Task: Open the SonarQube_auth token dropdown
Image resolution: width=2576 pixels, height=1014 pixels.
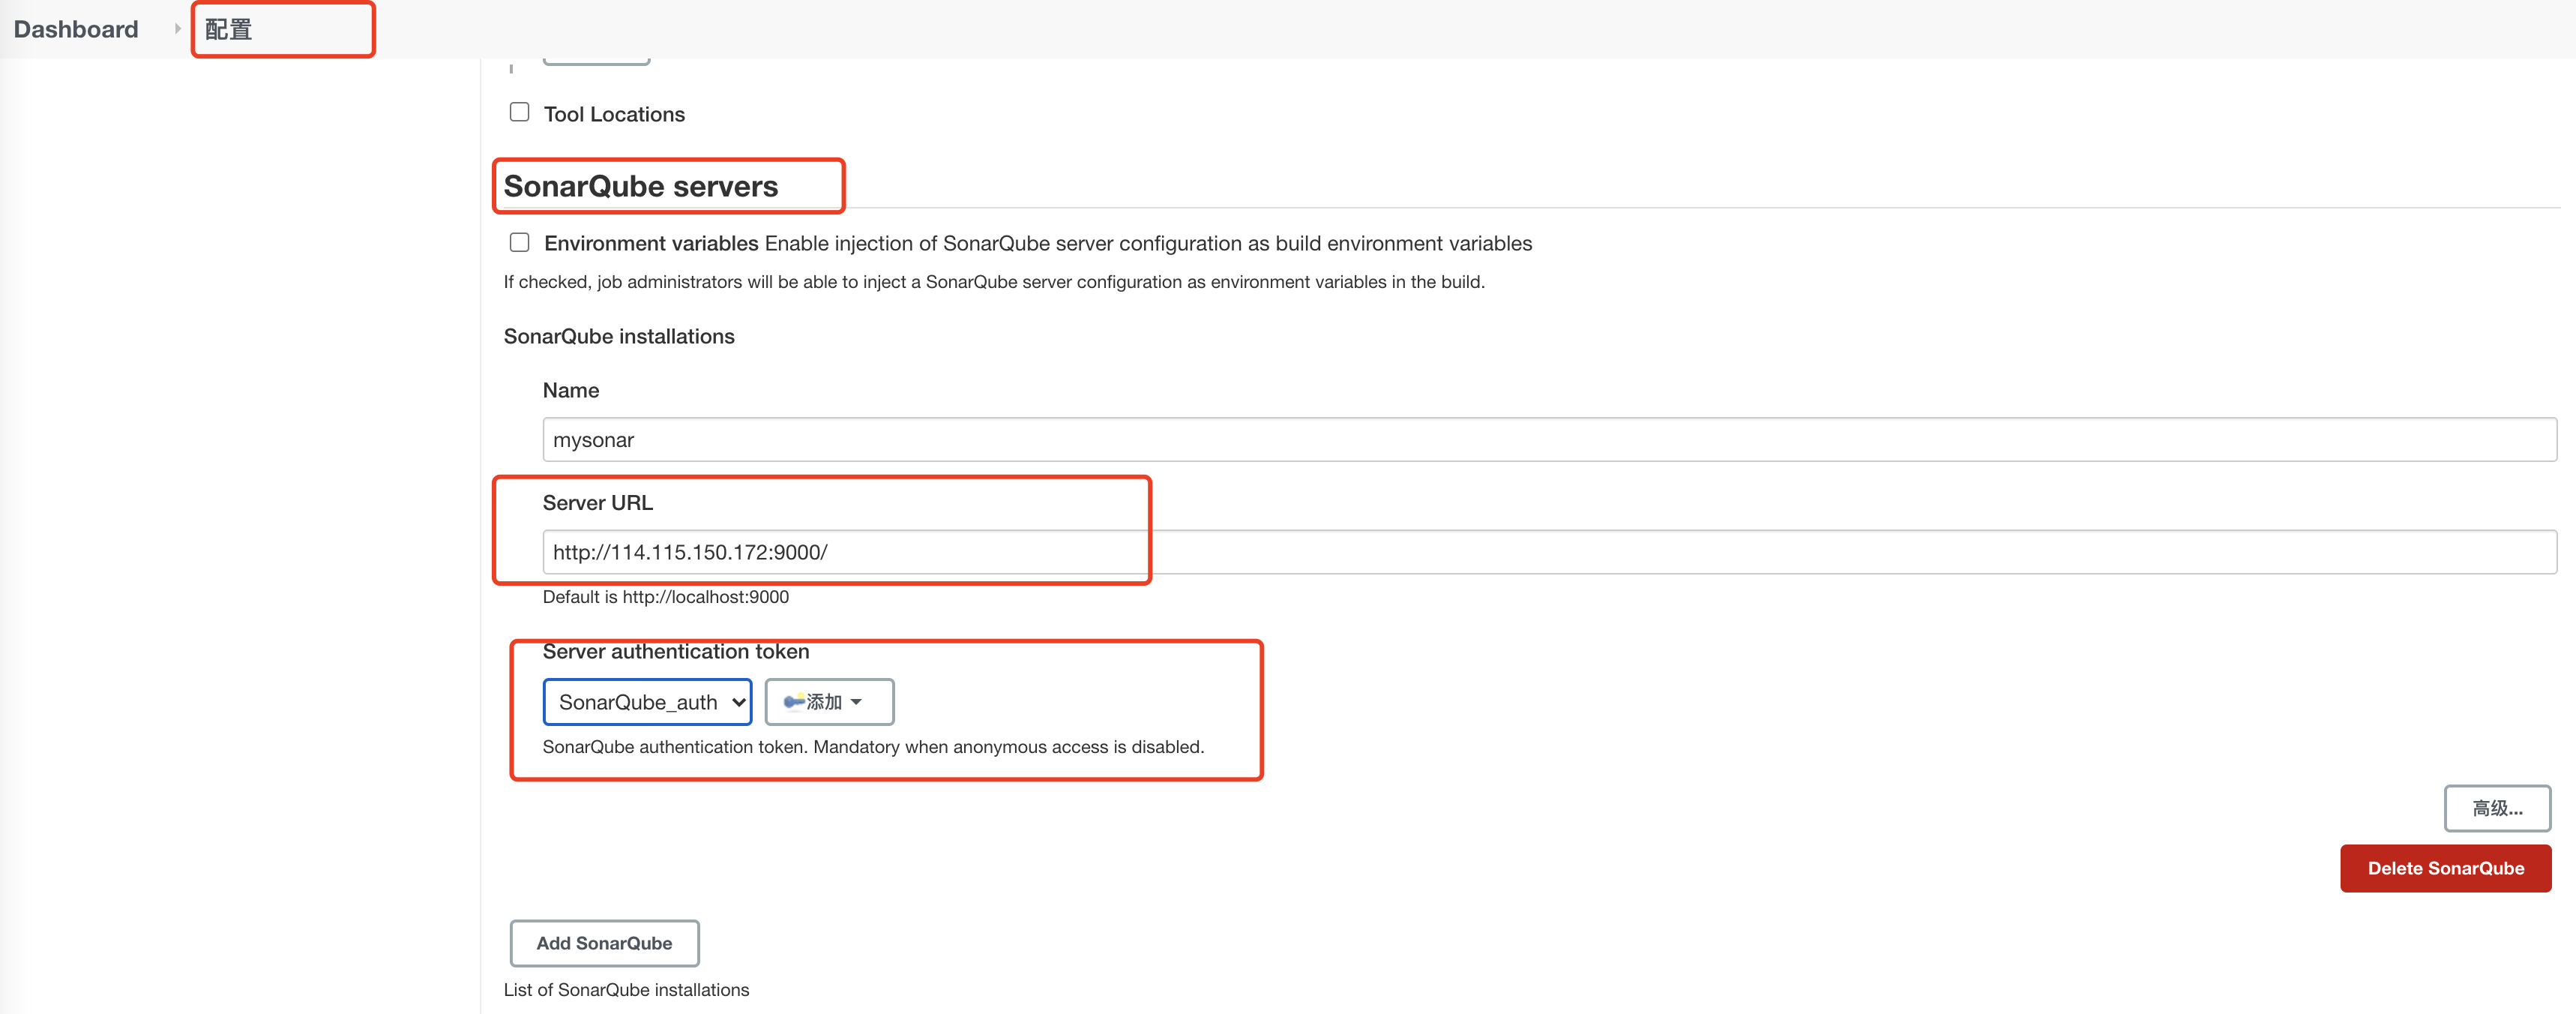Action: [x=647, y=702]
